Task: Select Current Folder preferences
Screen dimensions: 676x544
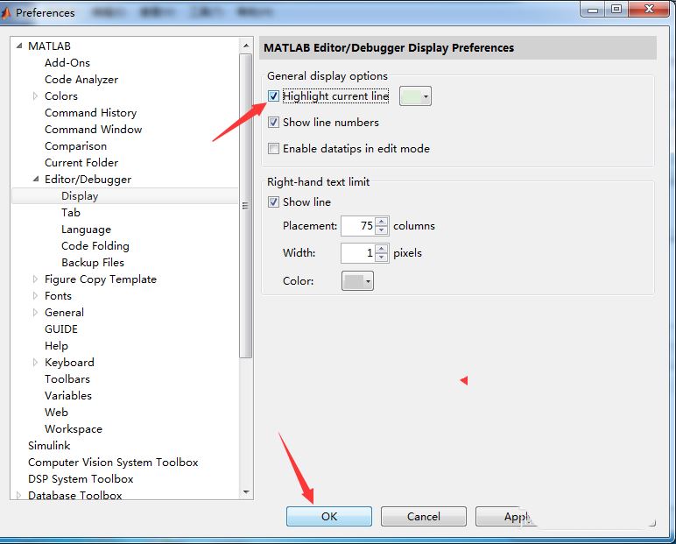Action: coord(81,163)
